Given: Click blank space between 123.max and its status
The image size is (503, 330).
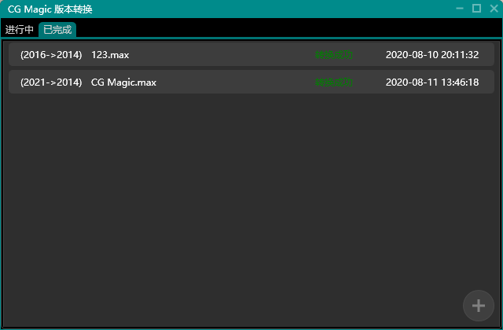Looking at the screenshot, I should click(220, 55).
